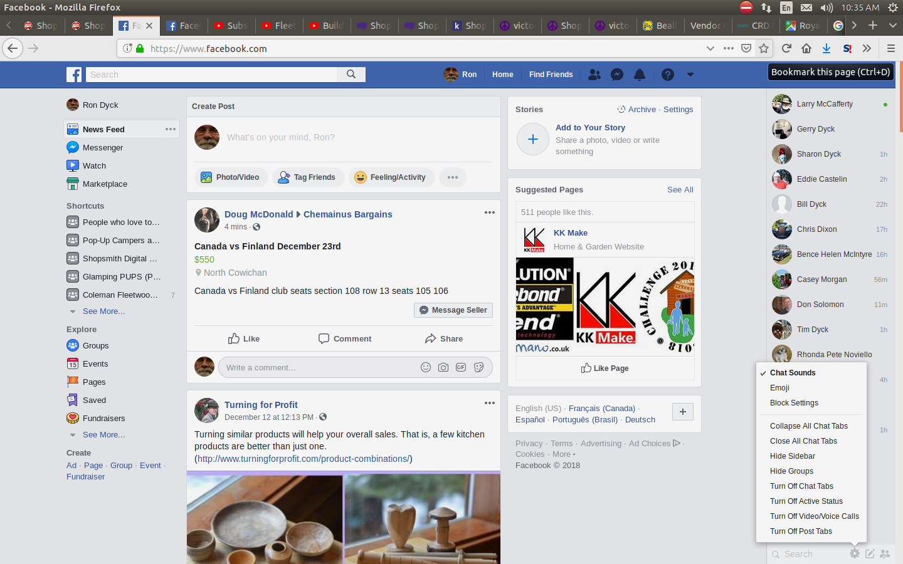
Task: Open Turning for Profit post options menu
Action: [x=490, y=403]
